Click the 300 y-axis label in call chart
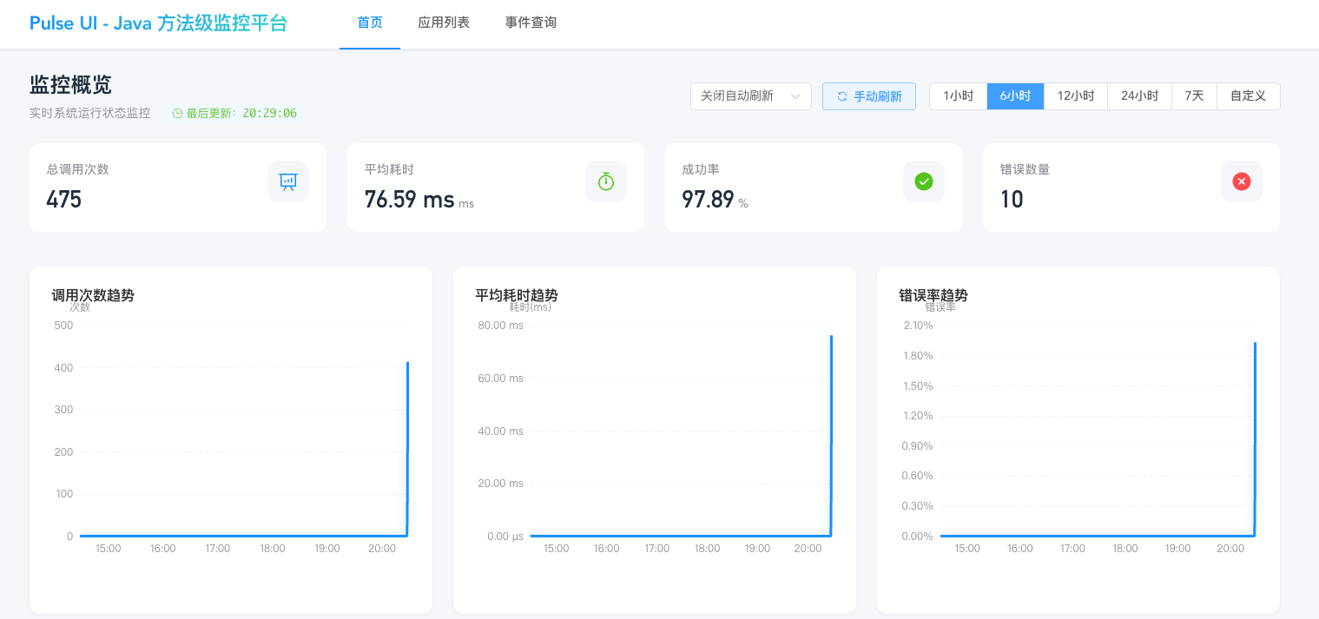 (63, 410)
